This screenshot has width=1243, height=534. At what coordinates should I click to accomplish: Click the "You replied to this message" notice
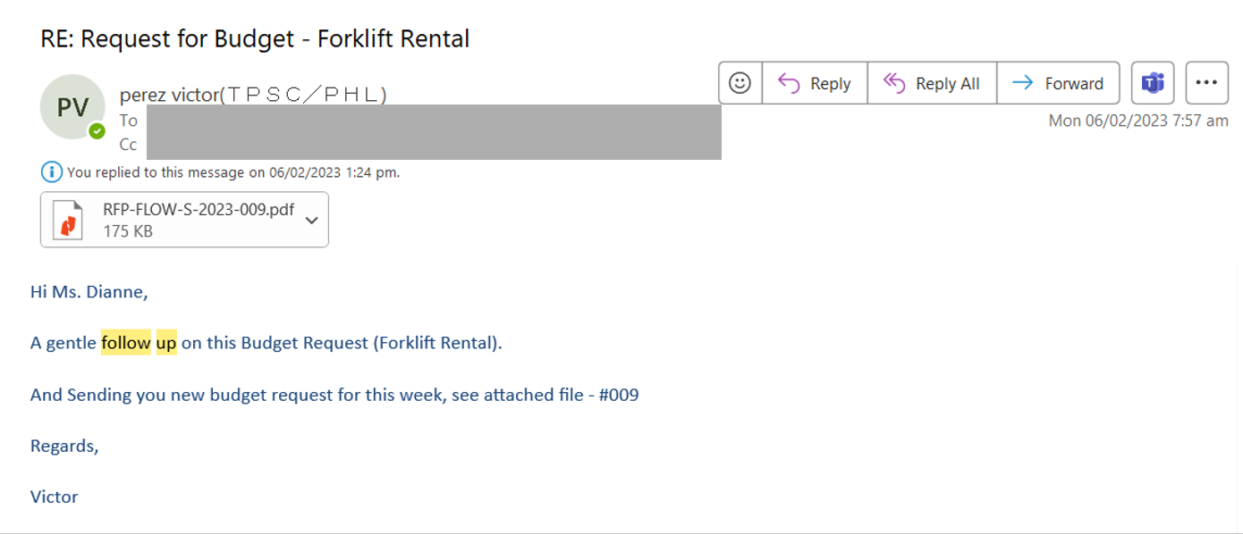tap(233, 172)
